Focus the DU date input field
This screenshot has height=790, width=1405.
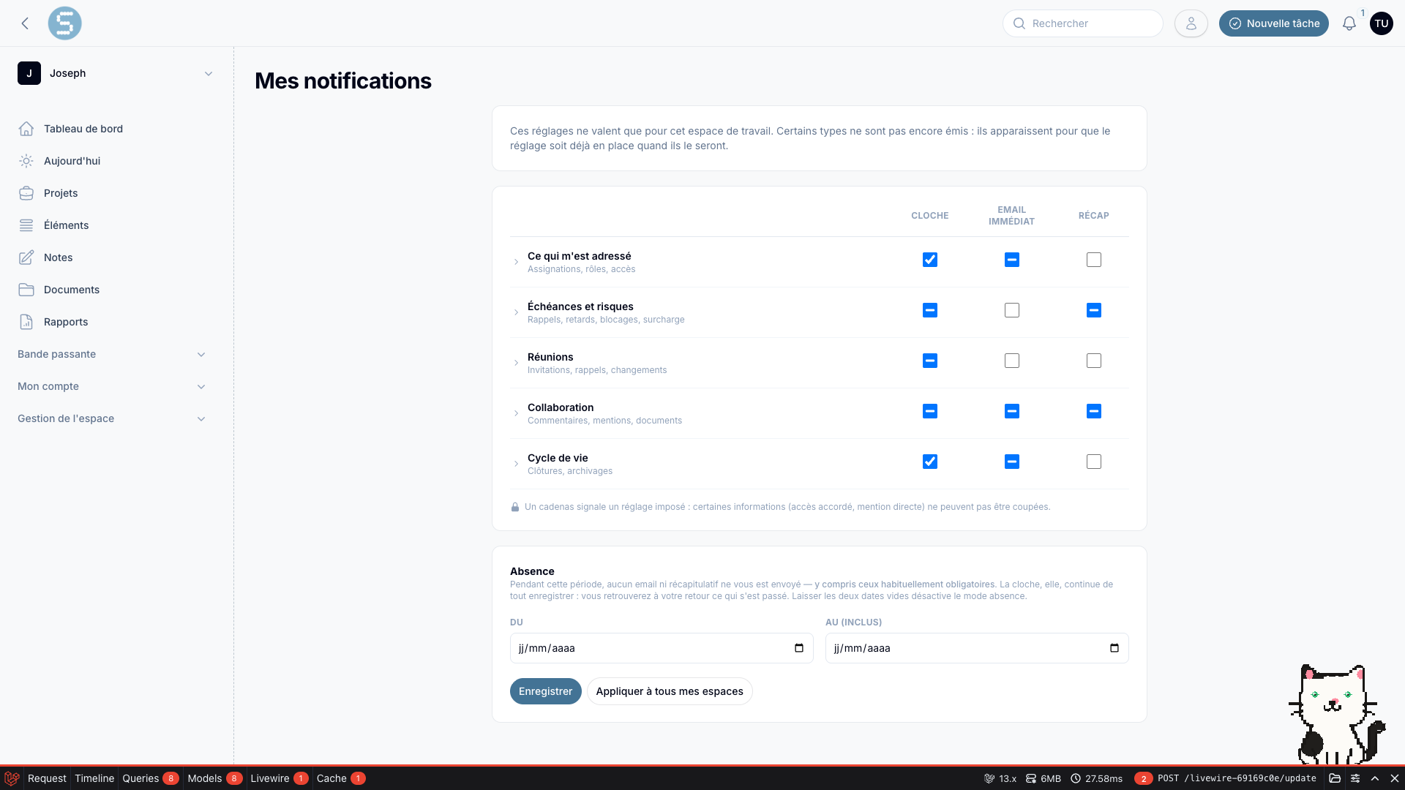tap(662, 648)
